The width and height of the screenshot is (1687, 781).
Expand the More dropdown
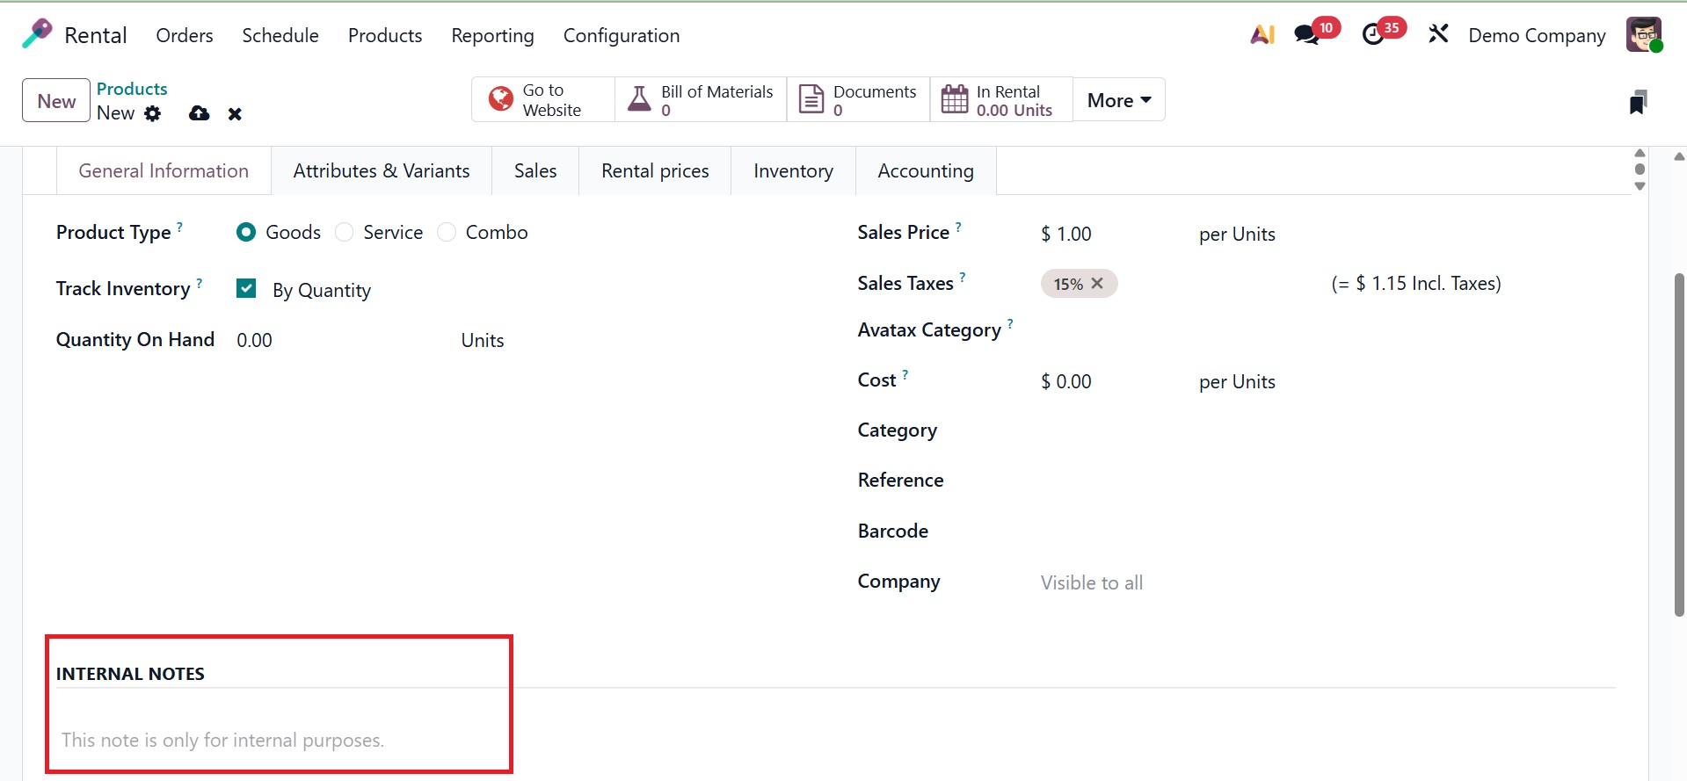[1118, 100]
